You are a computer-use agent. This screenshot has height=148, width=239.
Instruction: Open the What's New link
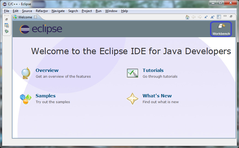pos(157,96)
